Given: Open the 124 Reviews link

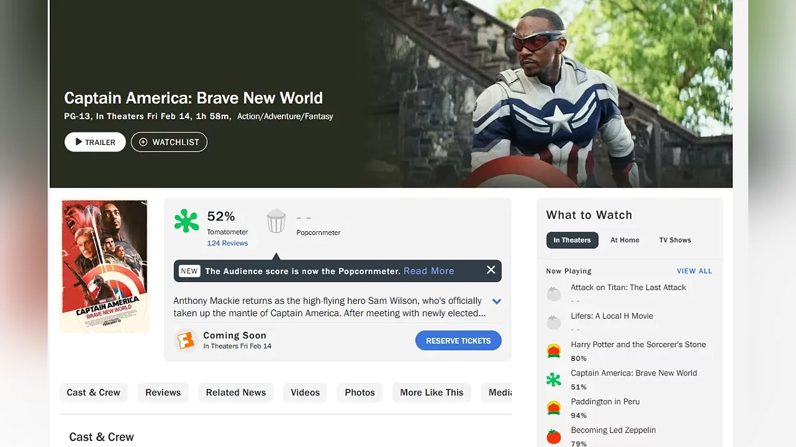Looking at the screenshot, I should (228, 244).
